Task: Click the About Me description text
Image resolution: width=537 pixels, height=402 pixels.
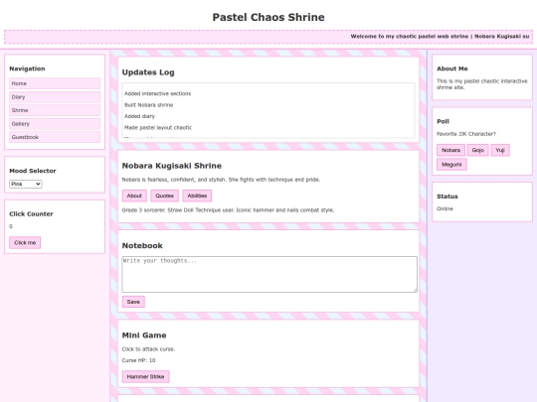Action: point(482,84)
